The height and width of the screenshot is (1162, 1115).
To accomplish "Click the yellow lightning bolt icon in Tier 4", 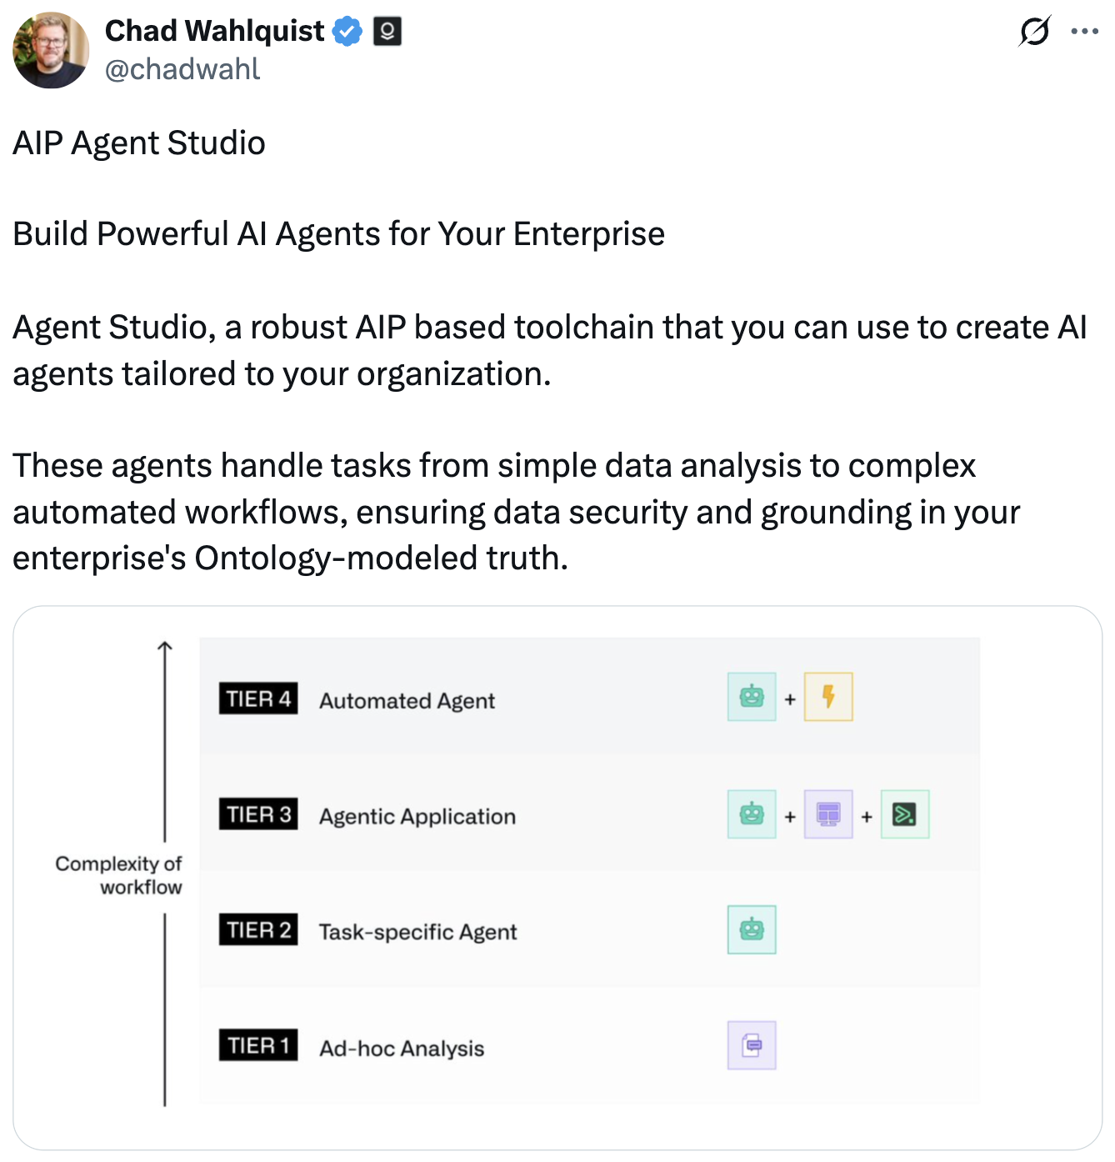I will pos(827,697).
